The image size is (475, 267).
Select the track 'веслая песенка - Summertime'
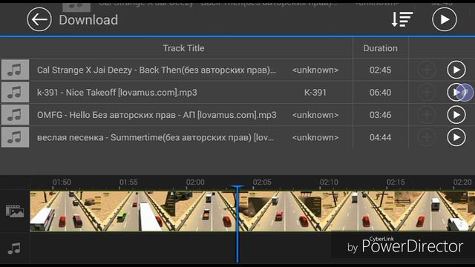coord(155,137)
